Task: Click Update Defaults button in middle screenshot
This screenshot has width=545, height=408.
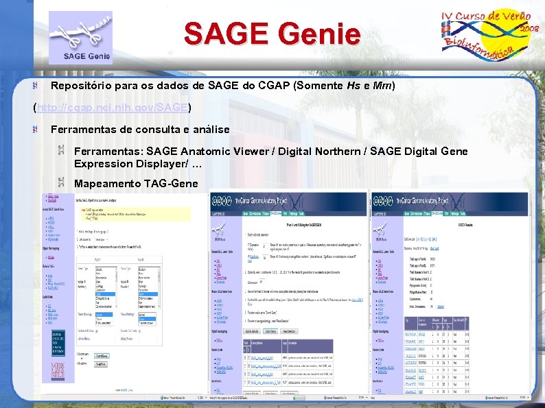Action: tap(252, 331)
